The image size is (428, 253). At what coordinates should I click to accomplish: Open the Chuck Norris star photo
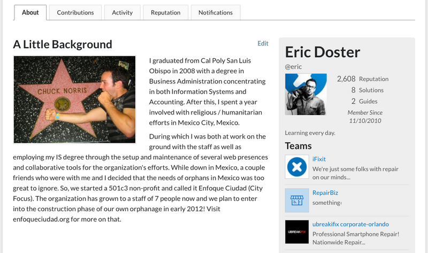(74, 99)
